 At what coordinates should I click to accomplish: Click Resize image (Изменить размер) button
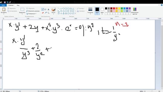click(x=33, y=11)
